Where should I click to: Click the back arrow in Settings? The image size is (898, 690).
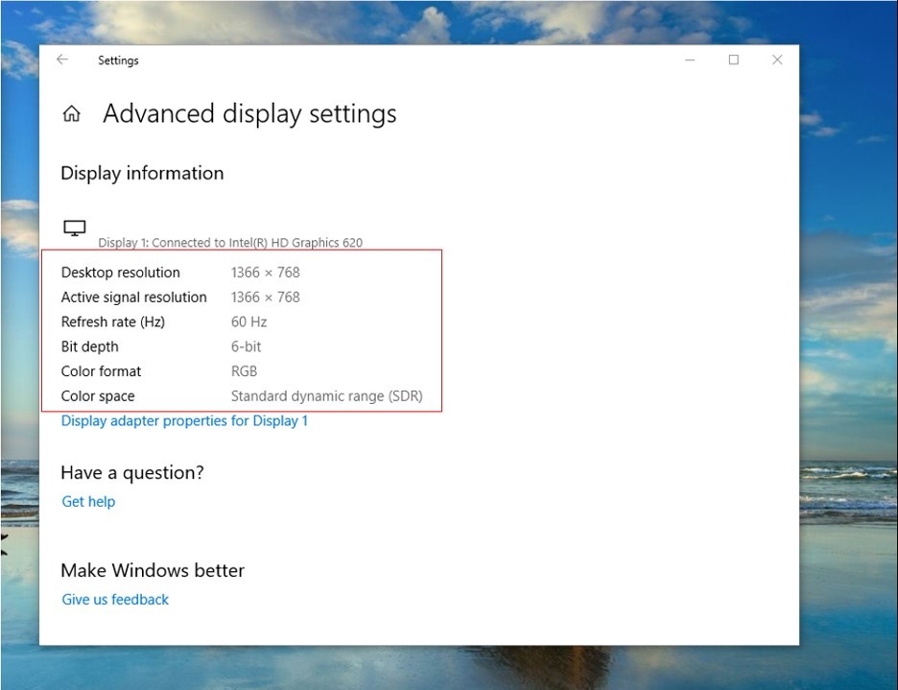62,59
